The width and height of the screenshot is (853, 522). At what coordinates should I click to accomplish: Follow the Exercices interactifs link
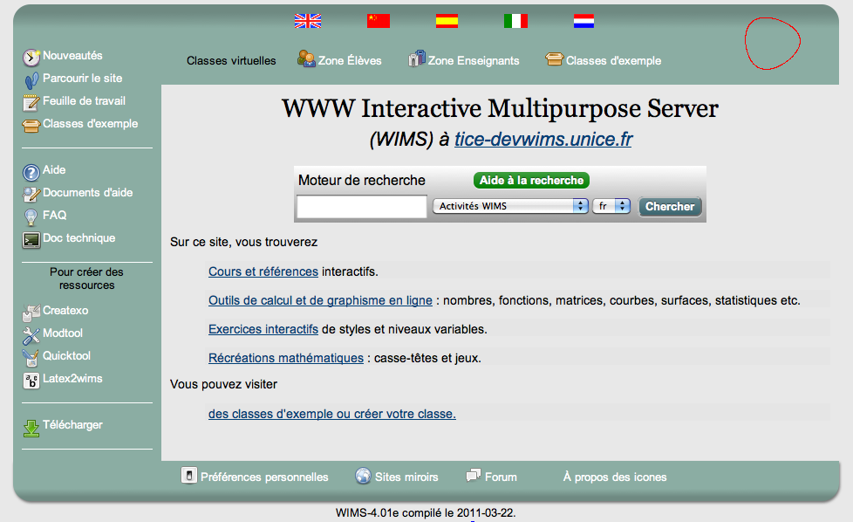(263, 329)
